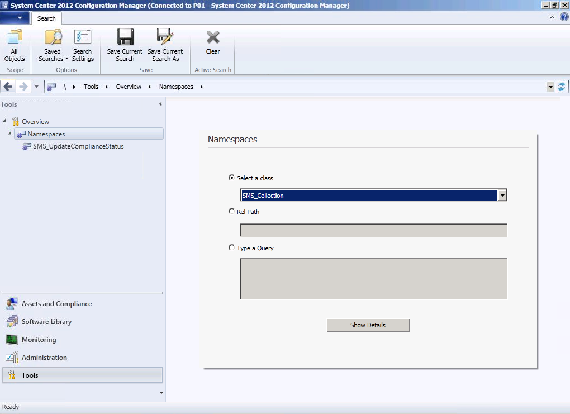The width and height of the screenshot is (570, 414).
Task: Click the address bar root node icon
Action: coord(51,87)
